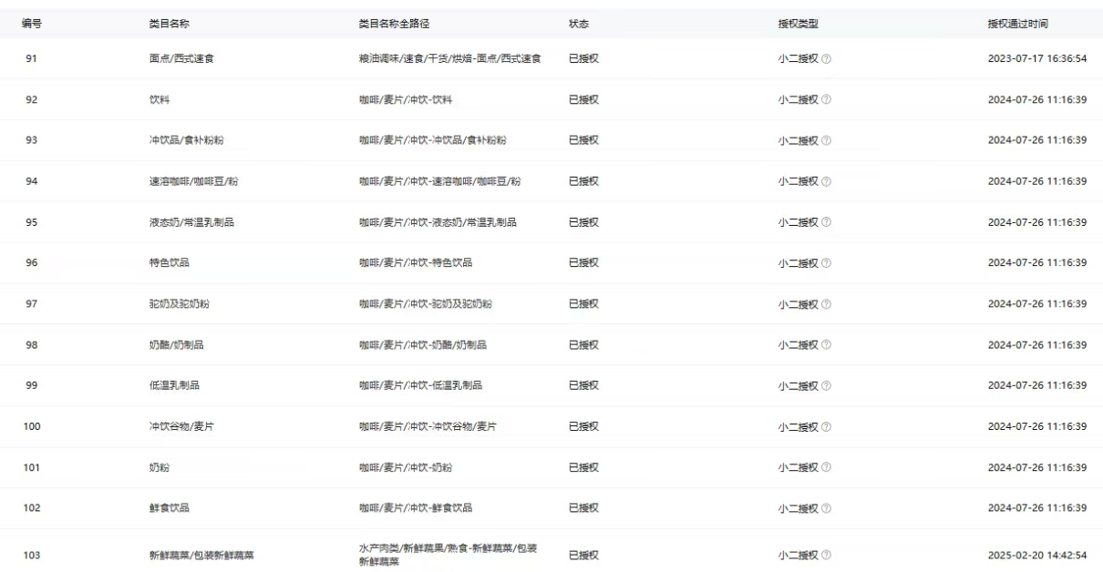The width and height of the screenshot is (1103, 572).
Task: Click the question mark icon in row 100
Action: [x=827, y=426]
